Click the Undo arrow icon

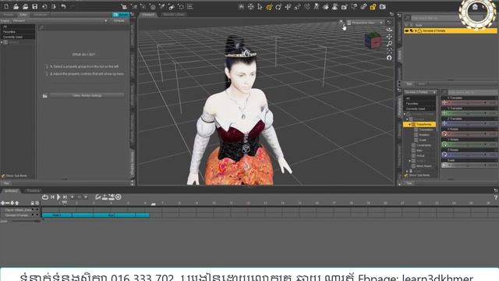tap(63, 6)
